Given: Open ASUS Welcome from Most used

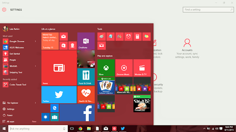Looking at the screenshot, I should (20, 48).
